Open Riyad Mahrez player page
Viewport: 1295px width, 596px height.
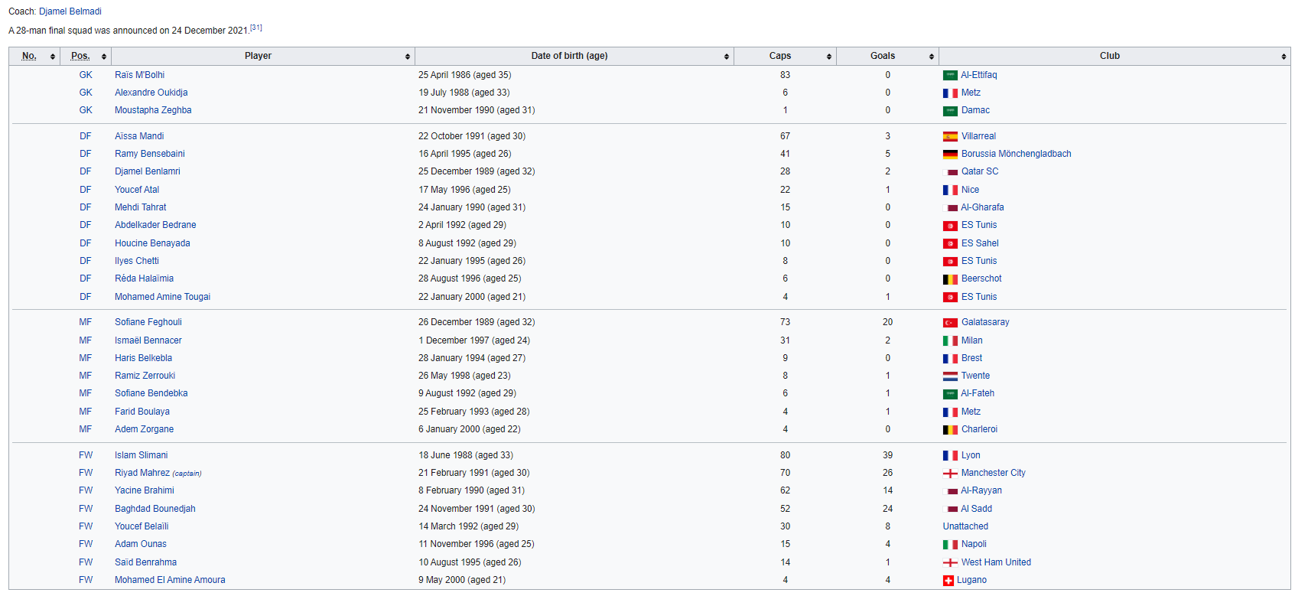tap(142, 473)
